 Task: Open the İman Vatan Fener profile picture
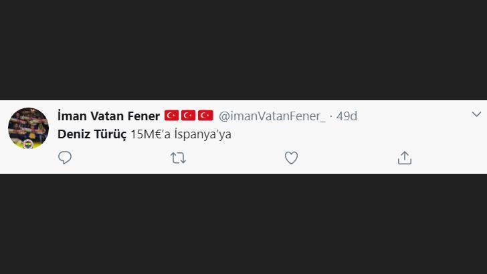(28, 127)
